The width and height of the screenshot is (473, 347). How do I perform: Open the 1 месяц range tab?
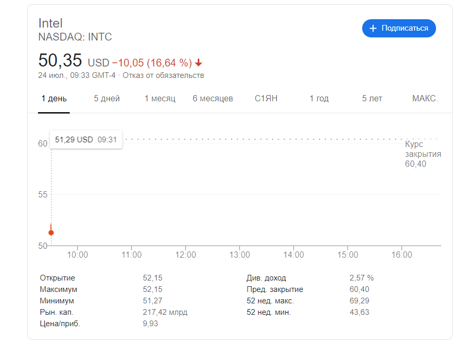tap(160, 99)
